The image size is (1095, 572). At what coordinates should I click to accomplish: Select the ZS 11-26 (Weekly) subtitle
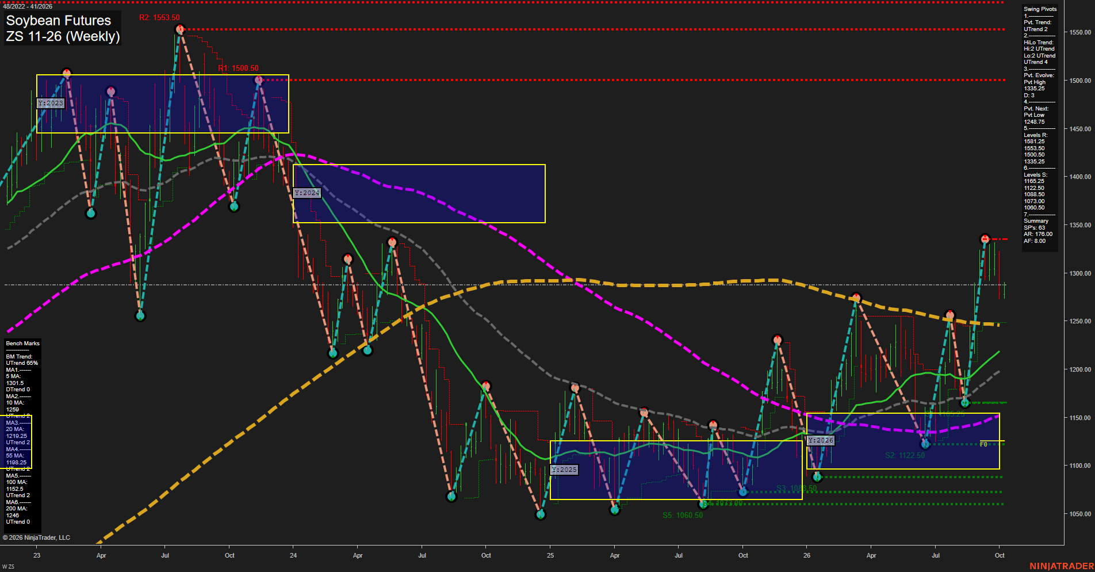tap(63, 36)
